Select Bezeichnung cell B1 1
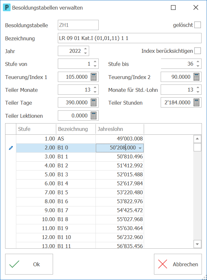The height and width of the screenshot is (280, 207). (76, 157)
